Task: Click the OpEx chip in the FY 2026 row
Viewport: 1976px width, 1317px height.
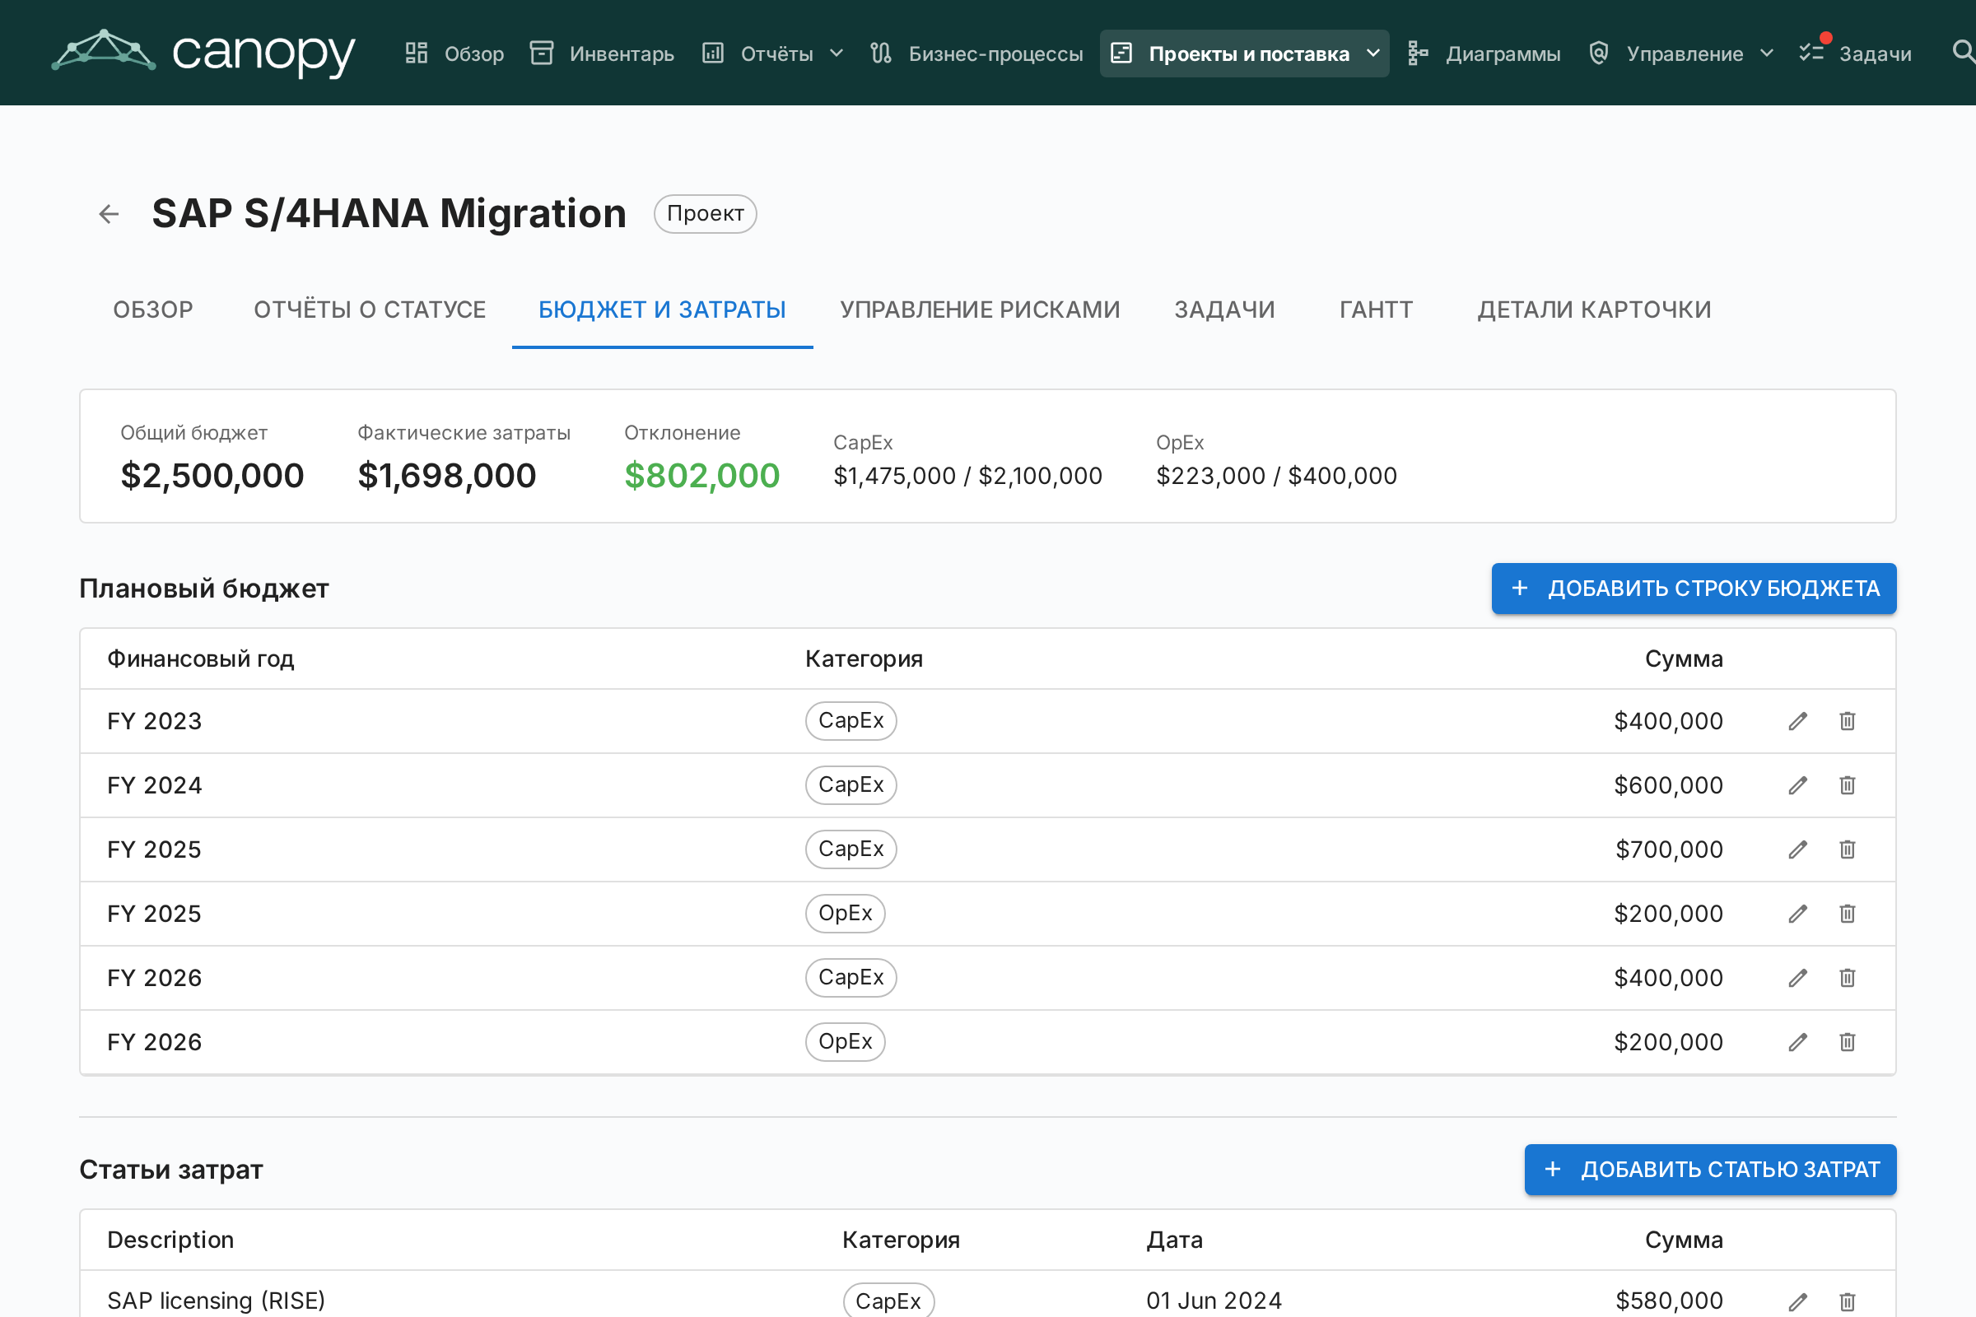Action: click(x=846, y=1042)
